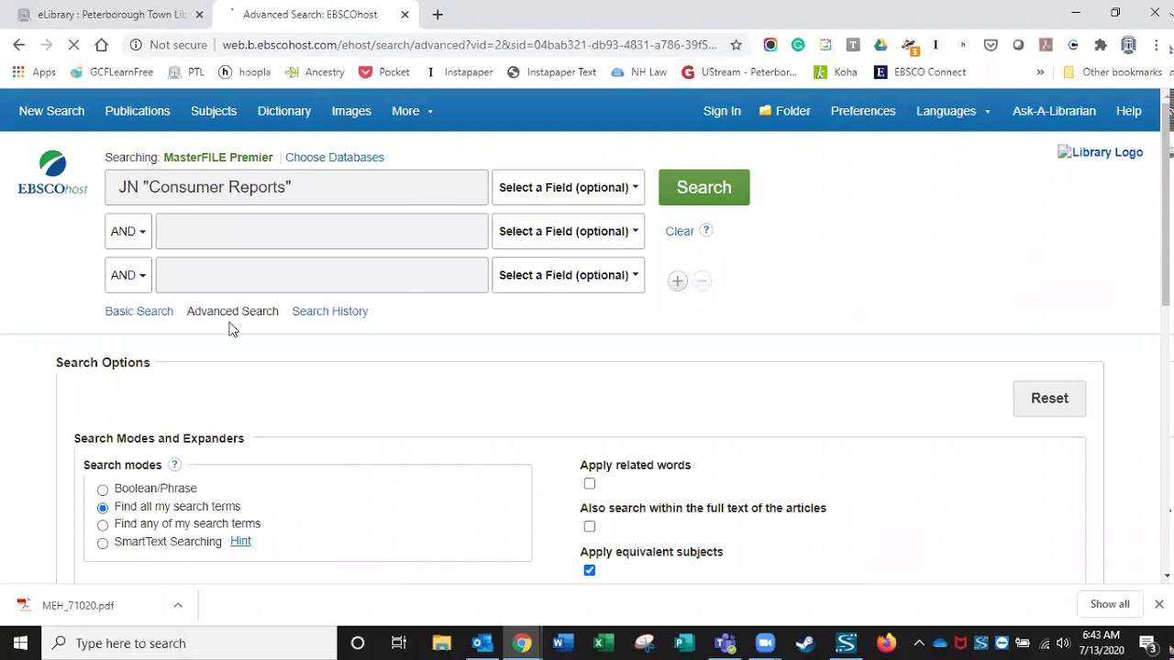Viewport: 1174px width, 660px height.
Task: Expand options for MEH_71020.pdf download
Action: pyautogui.click(x=178, y=605)
